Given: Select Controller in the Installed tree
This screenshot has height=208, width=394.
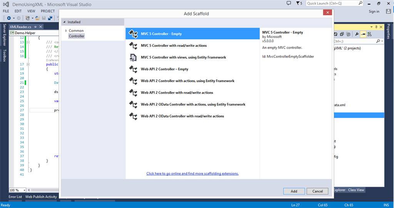Looking at the screenshot, I should click(x=77, y=36).
